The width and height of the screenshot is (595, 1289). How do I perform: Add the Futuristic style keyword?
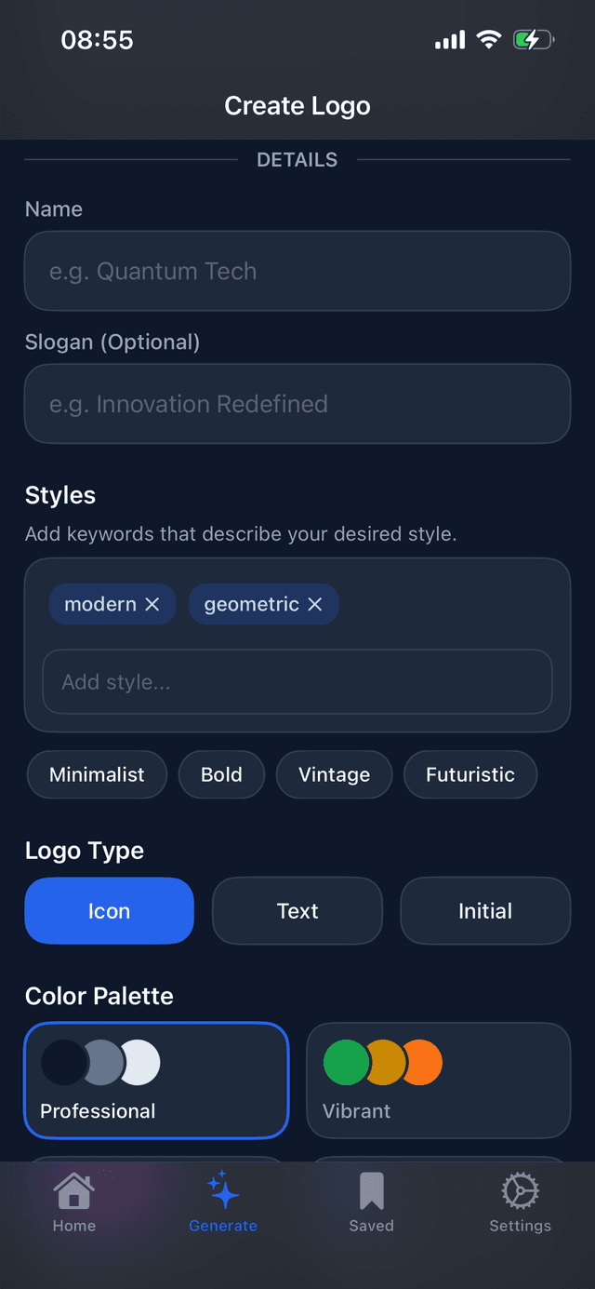tap(469, 774)
